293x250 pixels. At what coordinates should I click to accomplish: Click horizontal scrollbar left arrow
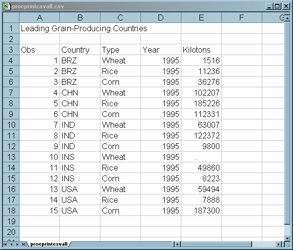tap(177, 244)
